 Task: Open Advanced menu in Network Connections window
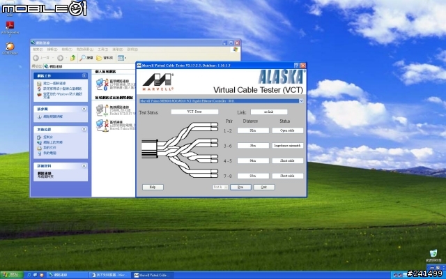[118, 50]
